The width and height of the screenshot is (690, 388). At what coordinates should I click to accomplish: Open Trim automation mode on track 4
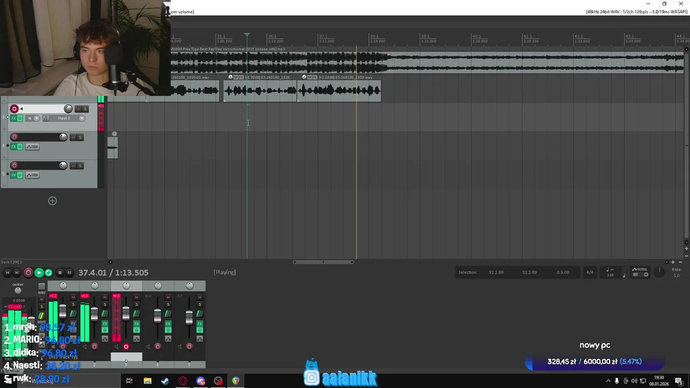32,147
